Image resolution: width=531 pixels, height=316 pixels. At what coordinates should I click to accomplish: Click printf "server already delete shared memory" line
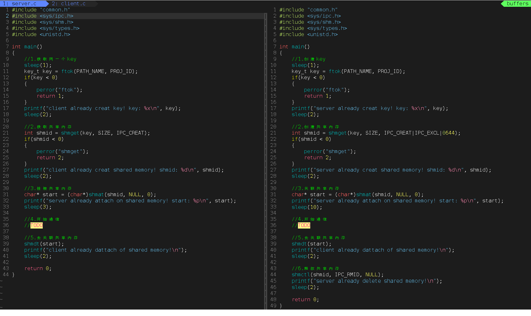pos(367,281)
